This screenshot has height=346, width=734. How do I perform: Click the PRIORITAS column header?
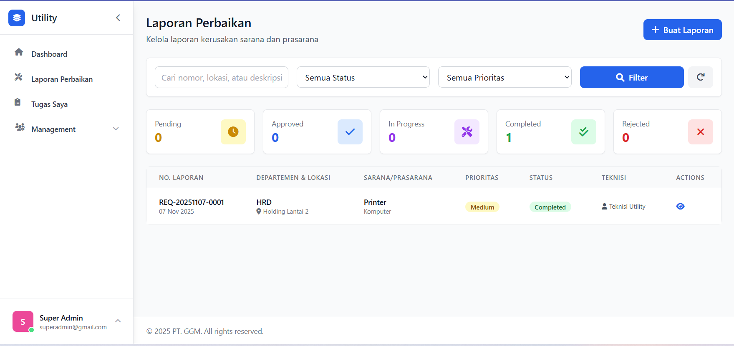point(482,178)
